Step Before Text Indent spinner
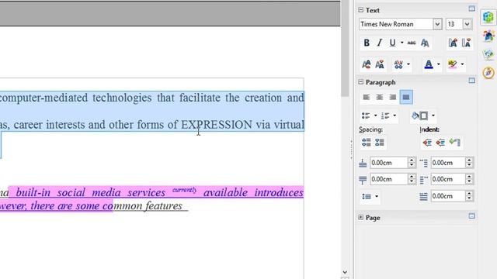The height and width of the screenshot is (279, 497). point(469,163)
